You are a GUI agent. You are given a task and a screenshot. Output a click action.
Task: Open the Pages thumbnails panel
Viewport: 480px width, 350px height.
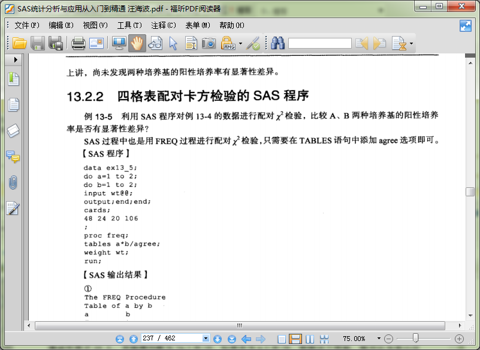coord(13,104)
